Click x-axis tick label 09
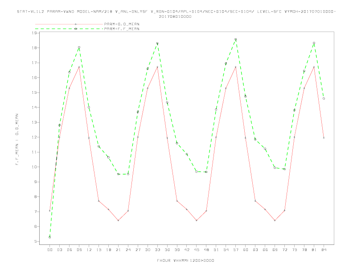Screen dimensions: 353x272 tap(79, 250)
